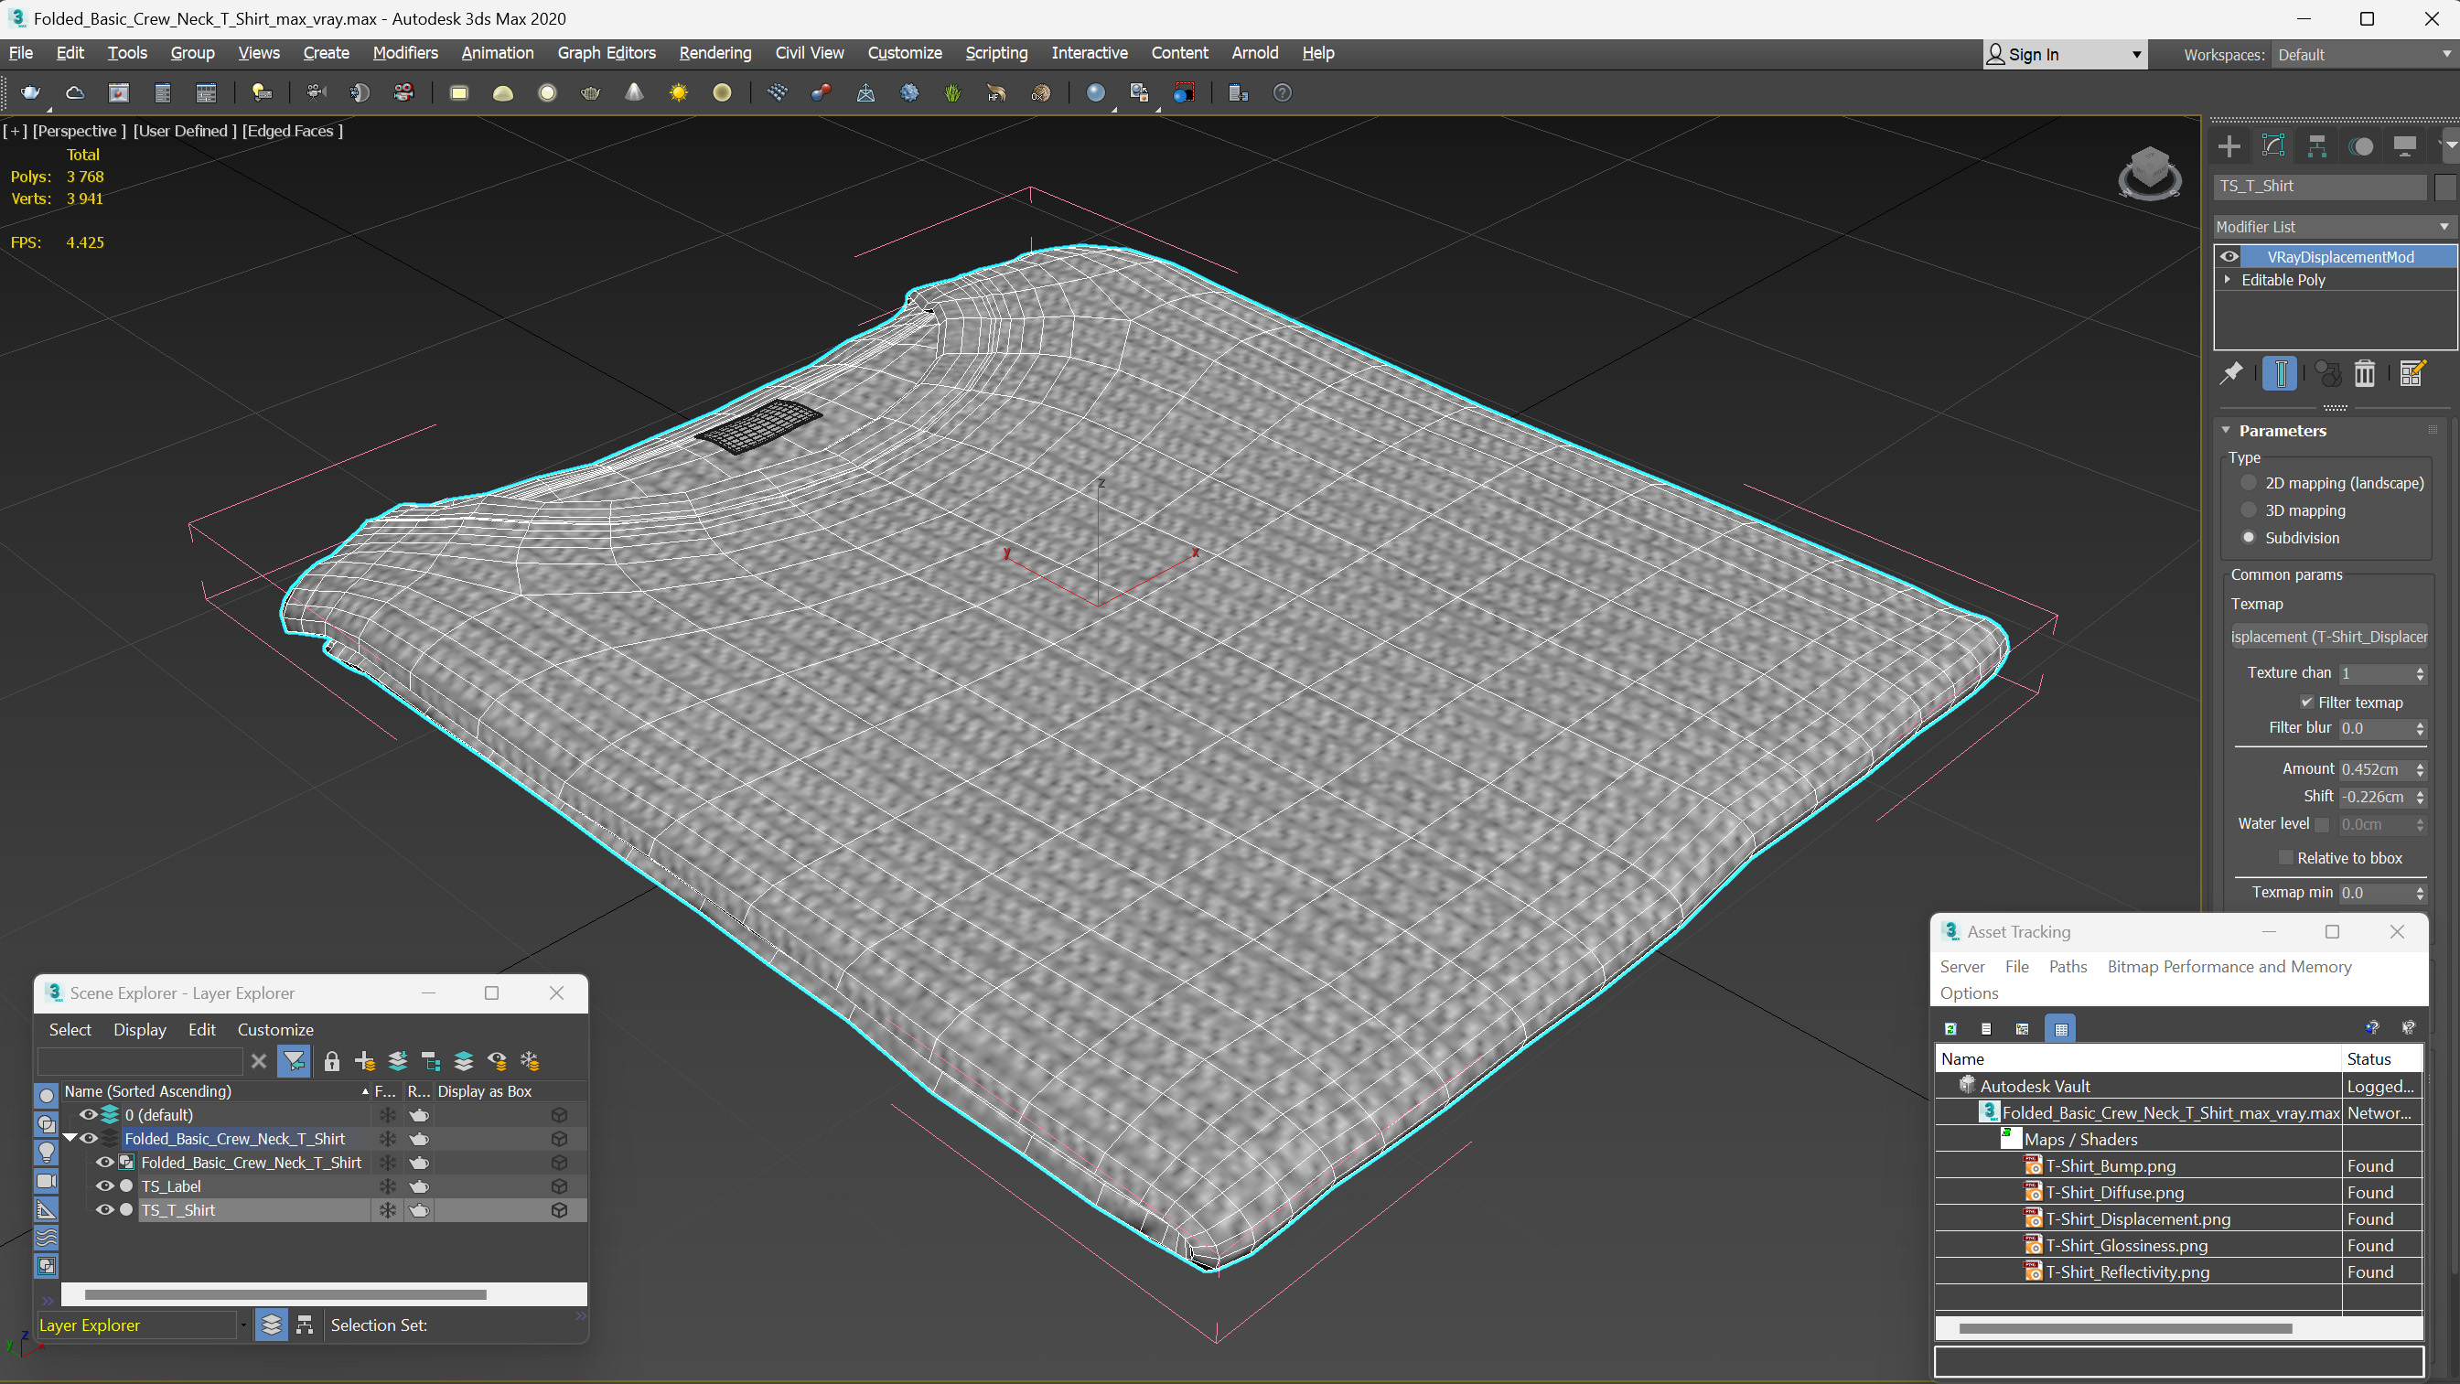The height and width of the screenshot is (1384, 2460).
Task: Click the Texmap displacement map button
Action: 2328,637
